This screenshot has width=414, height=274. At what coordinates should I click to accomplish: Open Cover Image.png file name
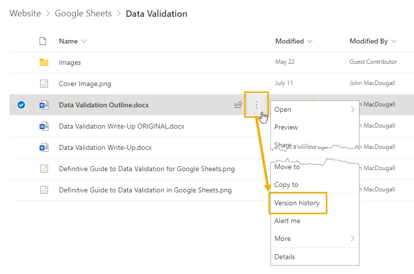pos(85,84)
